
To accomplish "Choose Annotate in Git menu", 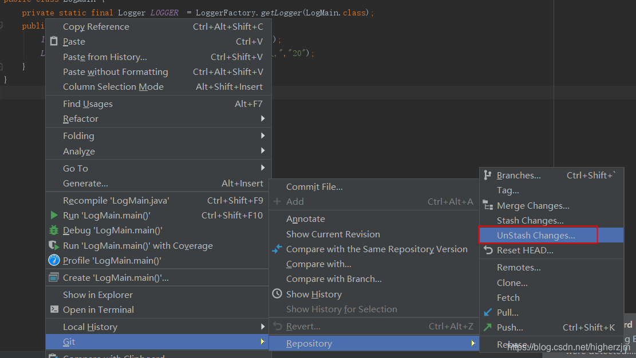I will coord(374,219).
